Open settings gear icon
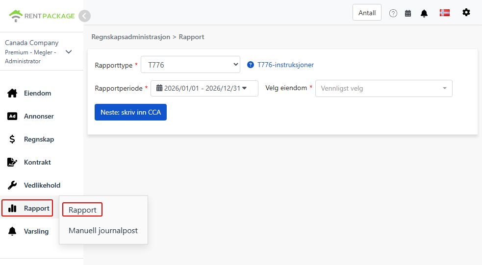 [466, 12]
